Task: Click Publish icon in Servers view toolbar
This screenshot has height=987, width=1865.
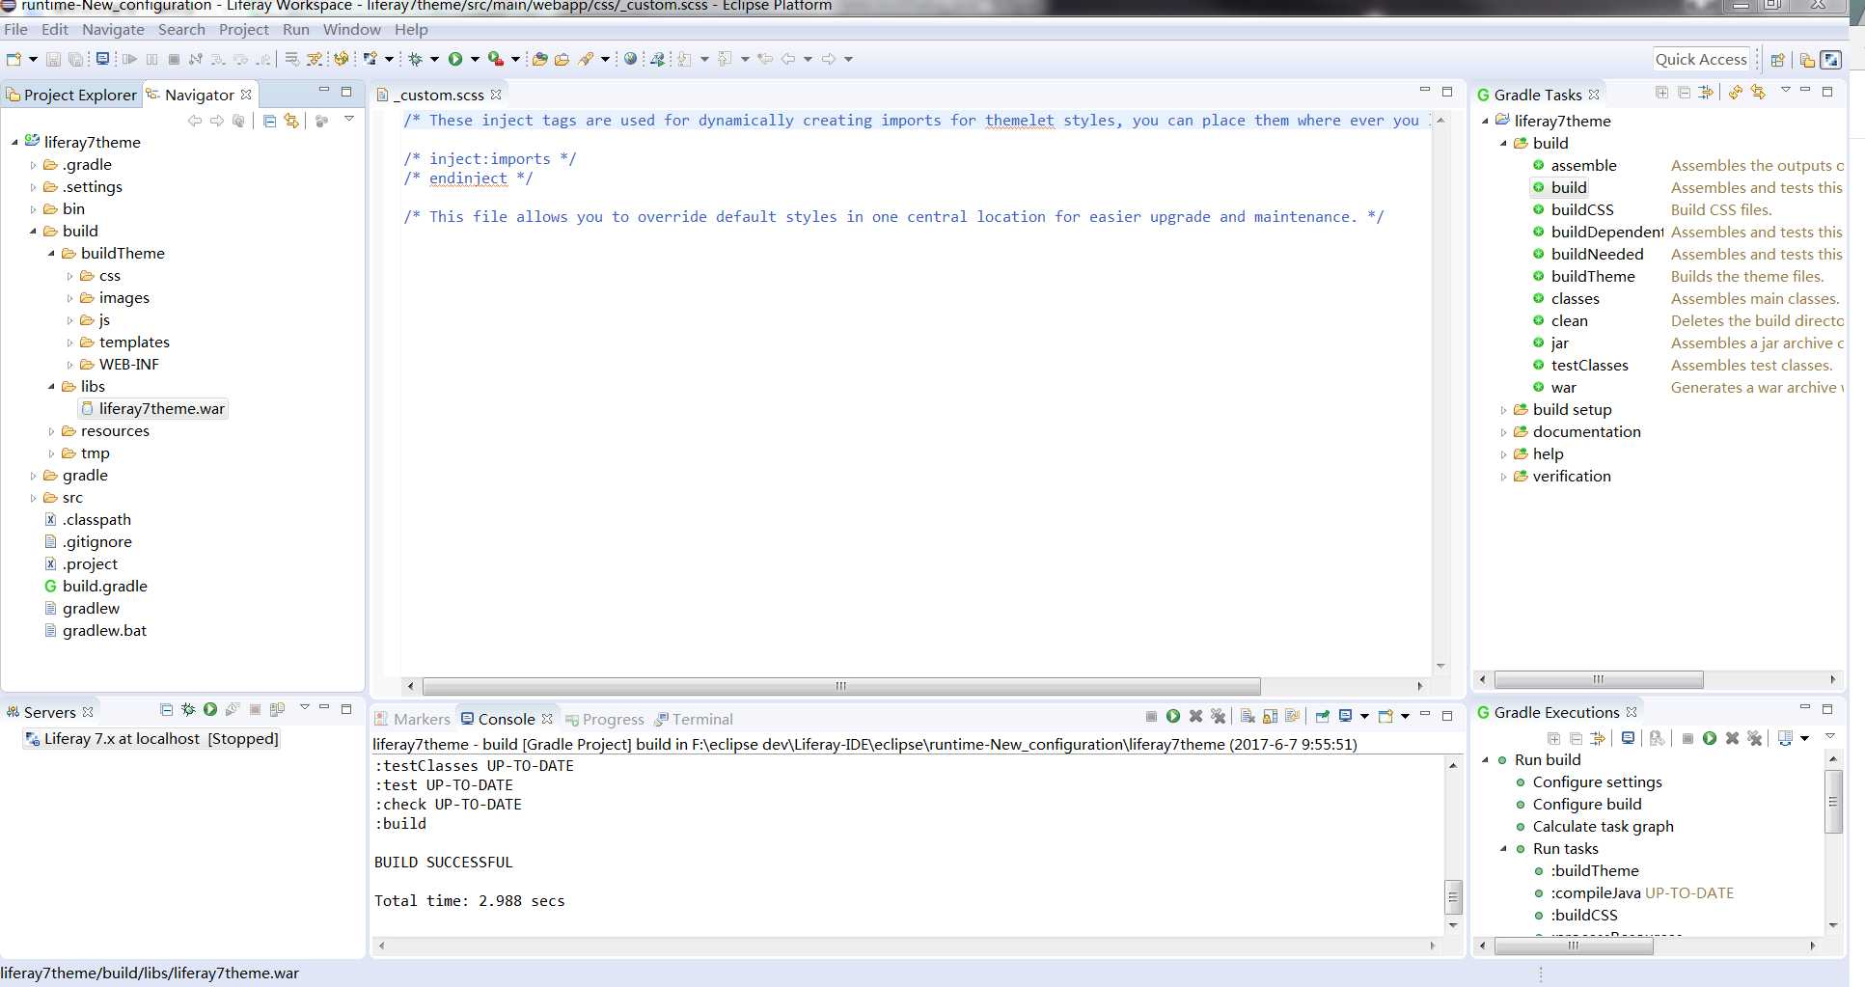Action: [x=277, y=709]
